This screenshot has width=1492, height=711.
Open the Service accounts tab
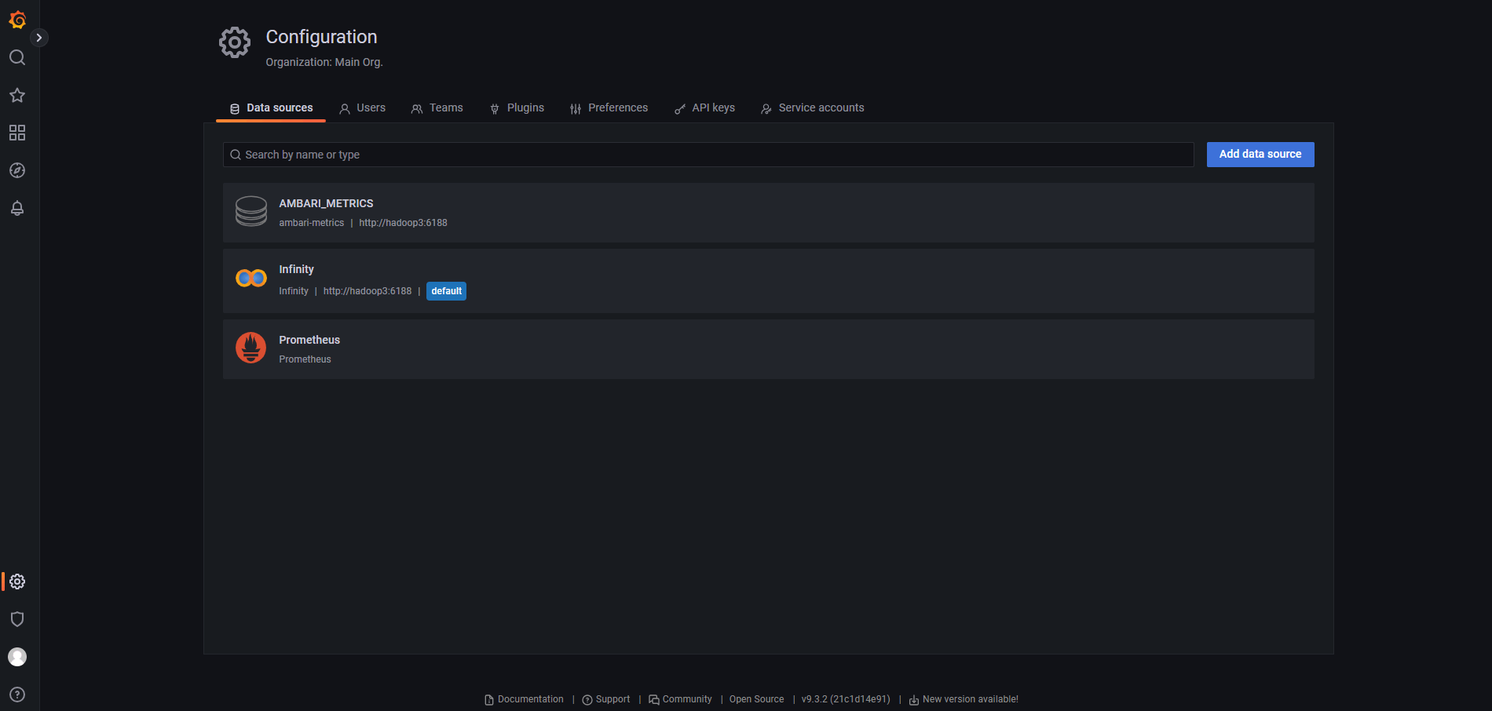812,108
